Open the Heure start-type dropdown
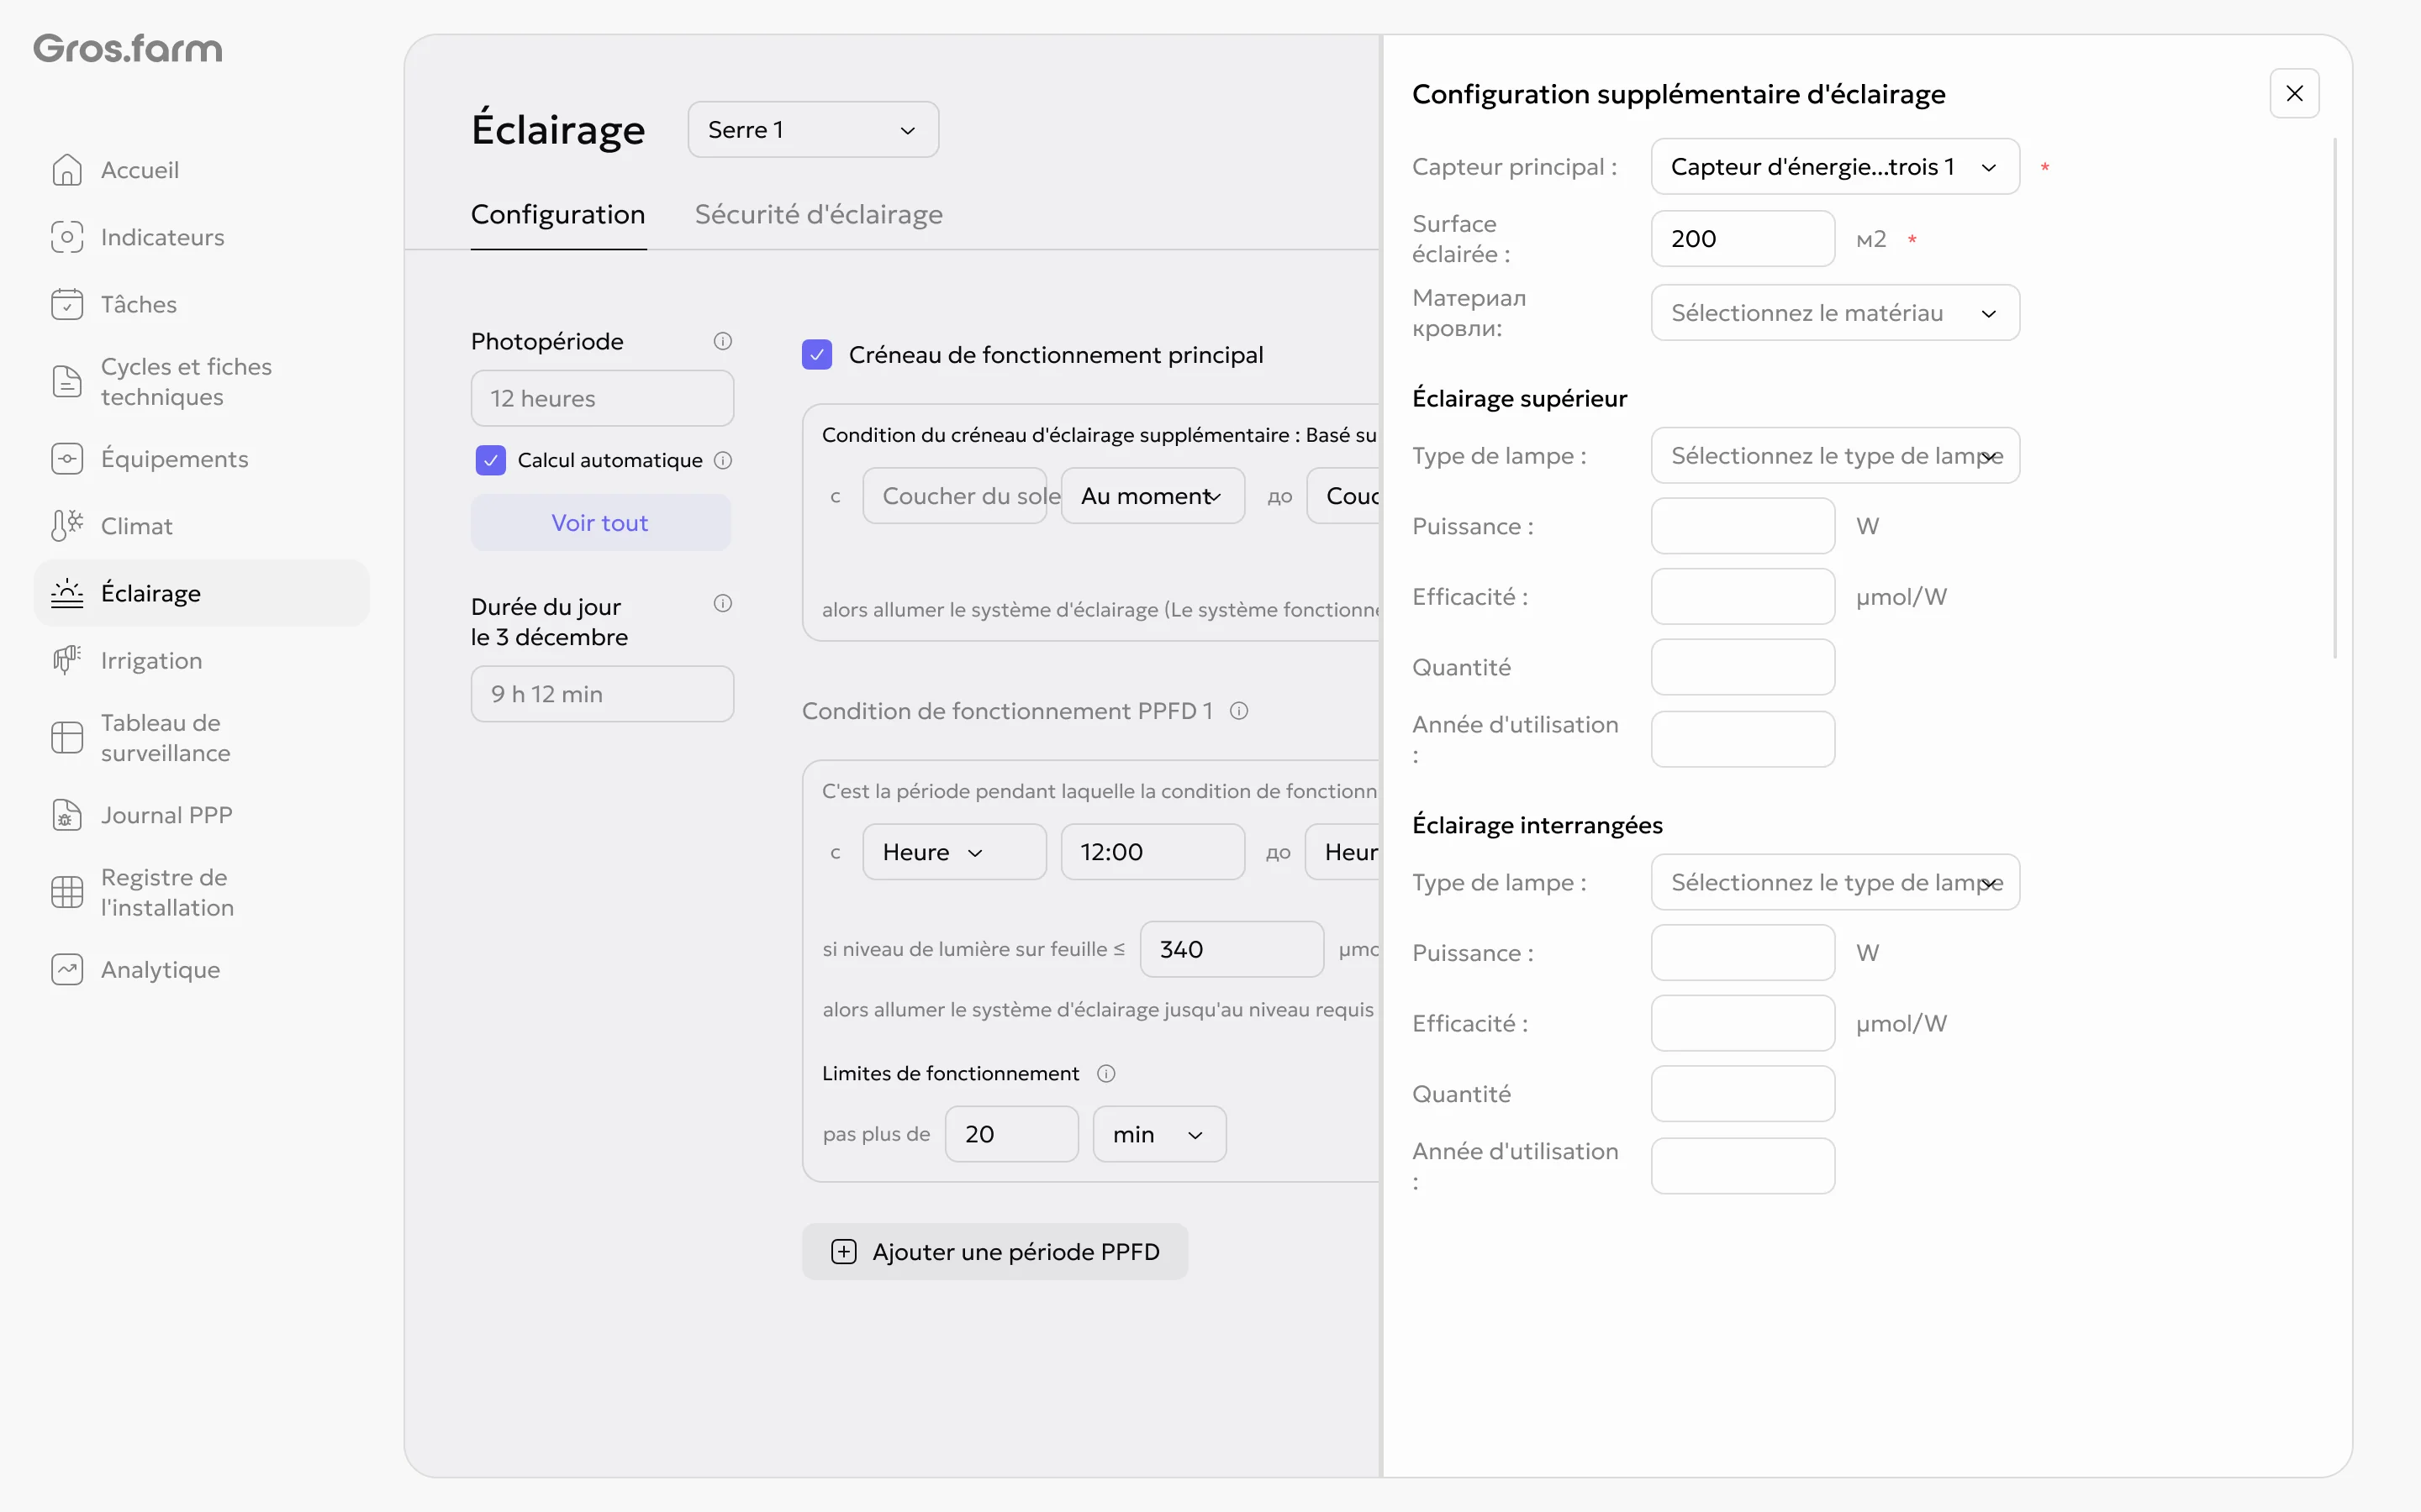2421x1512 pixels. tap(954, 852)
